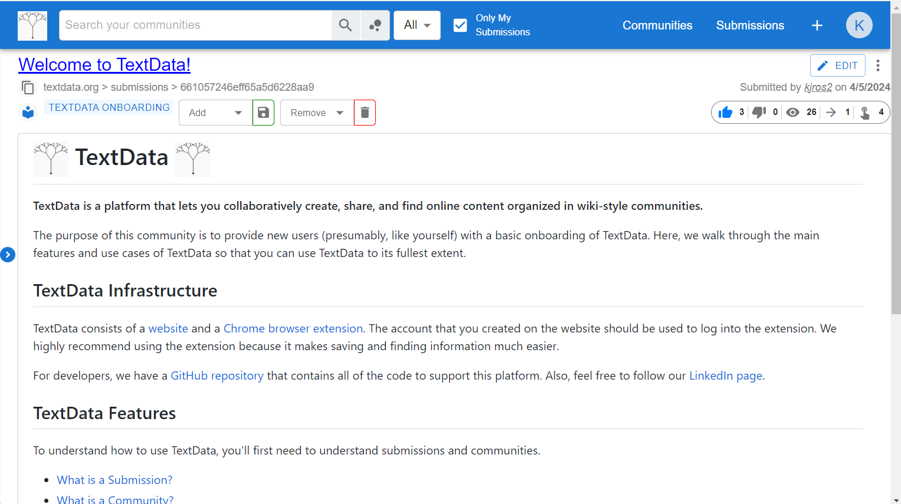
Task: Expand the left sidebar arrow
Action: click(x=8, y=255)
